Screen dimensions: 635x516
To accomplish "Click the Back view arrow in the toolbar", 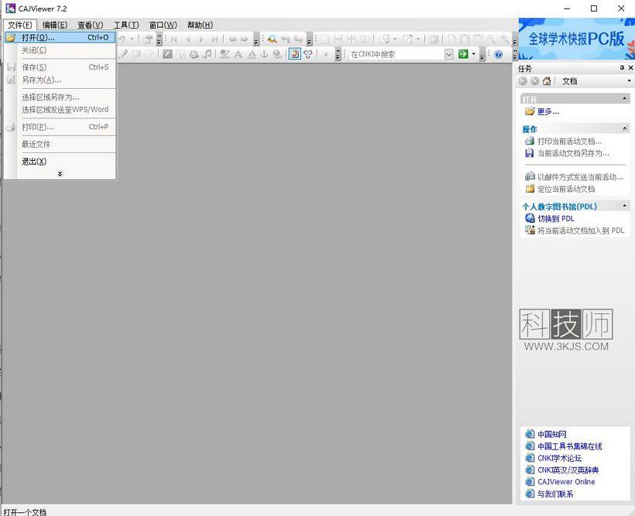I will coord(232,39).
